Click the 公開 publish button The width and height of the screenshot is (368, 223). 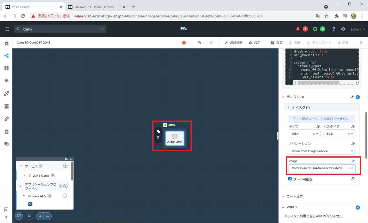coord(295,43)
